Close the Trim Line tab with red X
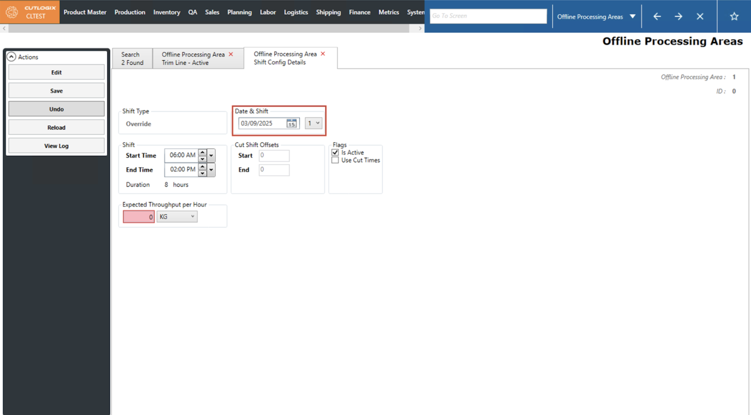751x415 pixels. [x=231, y=54]
